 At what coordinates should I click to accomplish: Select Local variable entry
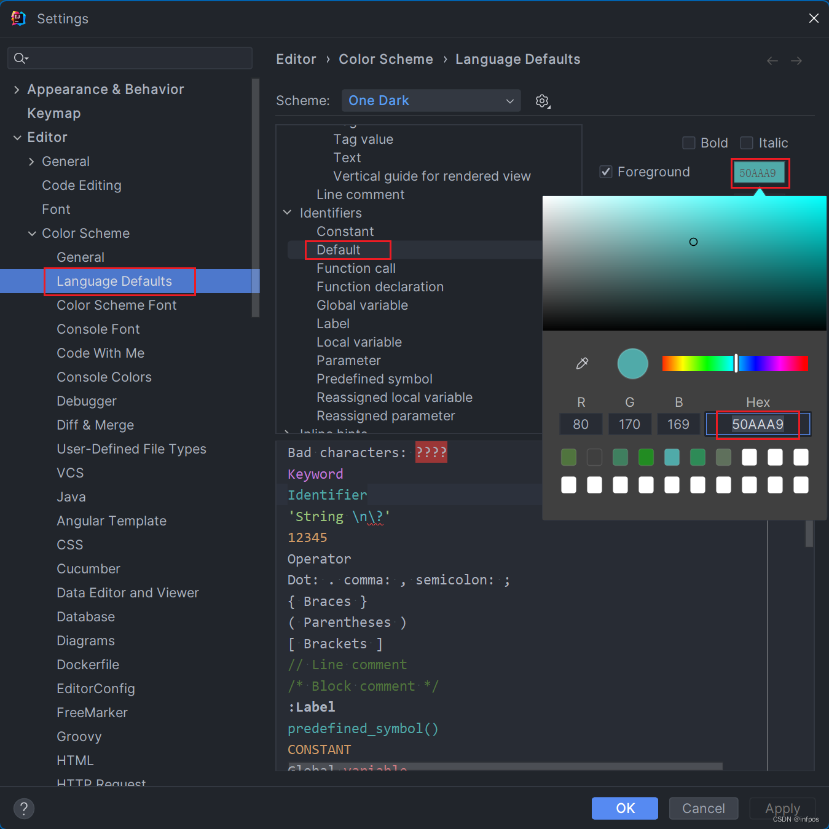point(359,342)
